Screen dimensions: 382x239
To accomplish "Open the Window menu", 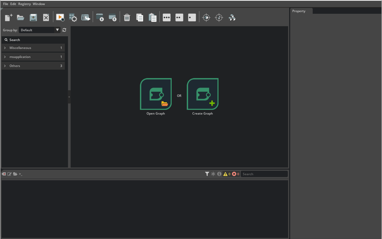I will (39, 4).
